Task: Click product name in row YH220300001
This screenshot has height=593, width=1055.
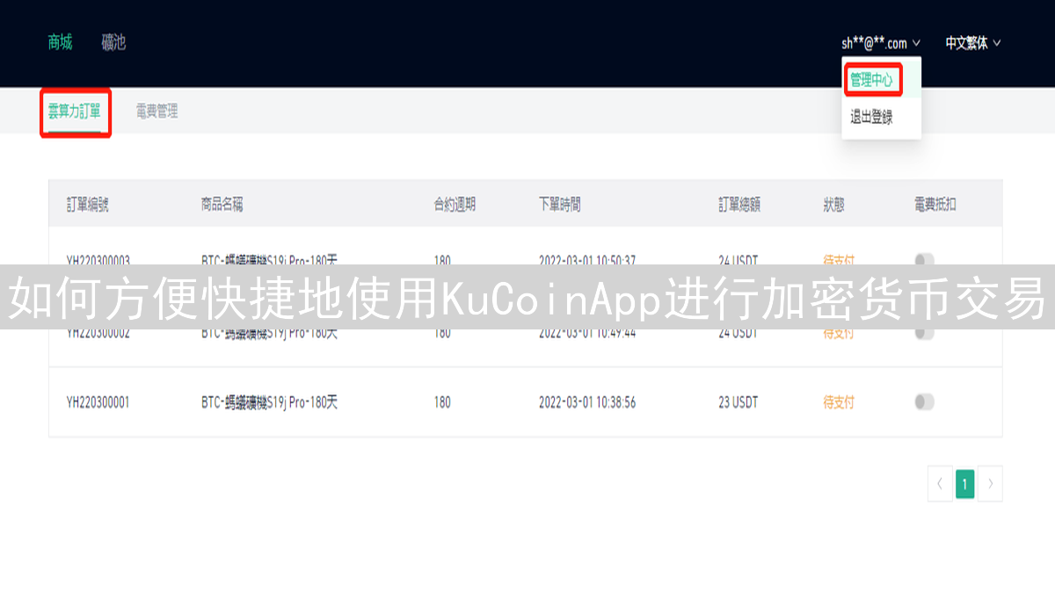Action: click(x=269, y=402)
